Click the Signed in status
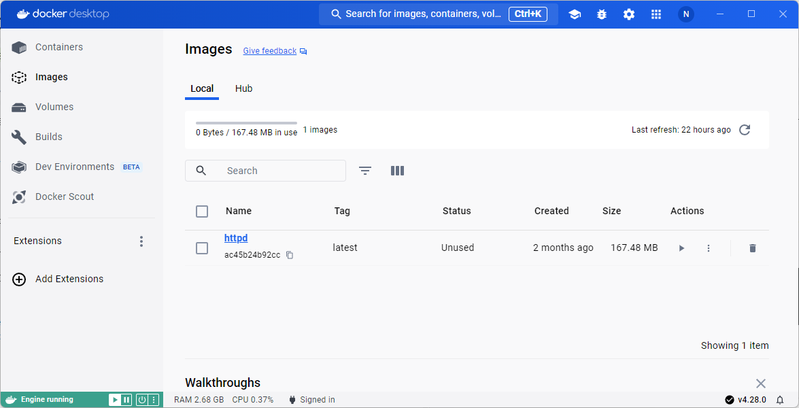This screenshot has width=799, height=408. tap(312, 400)
